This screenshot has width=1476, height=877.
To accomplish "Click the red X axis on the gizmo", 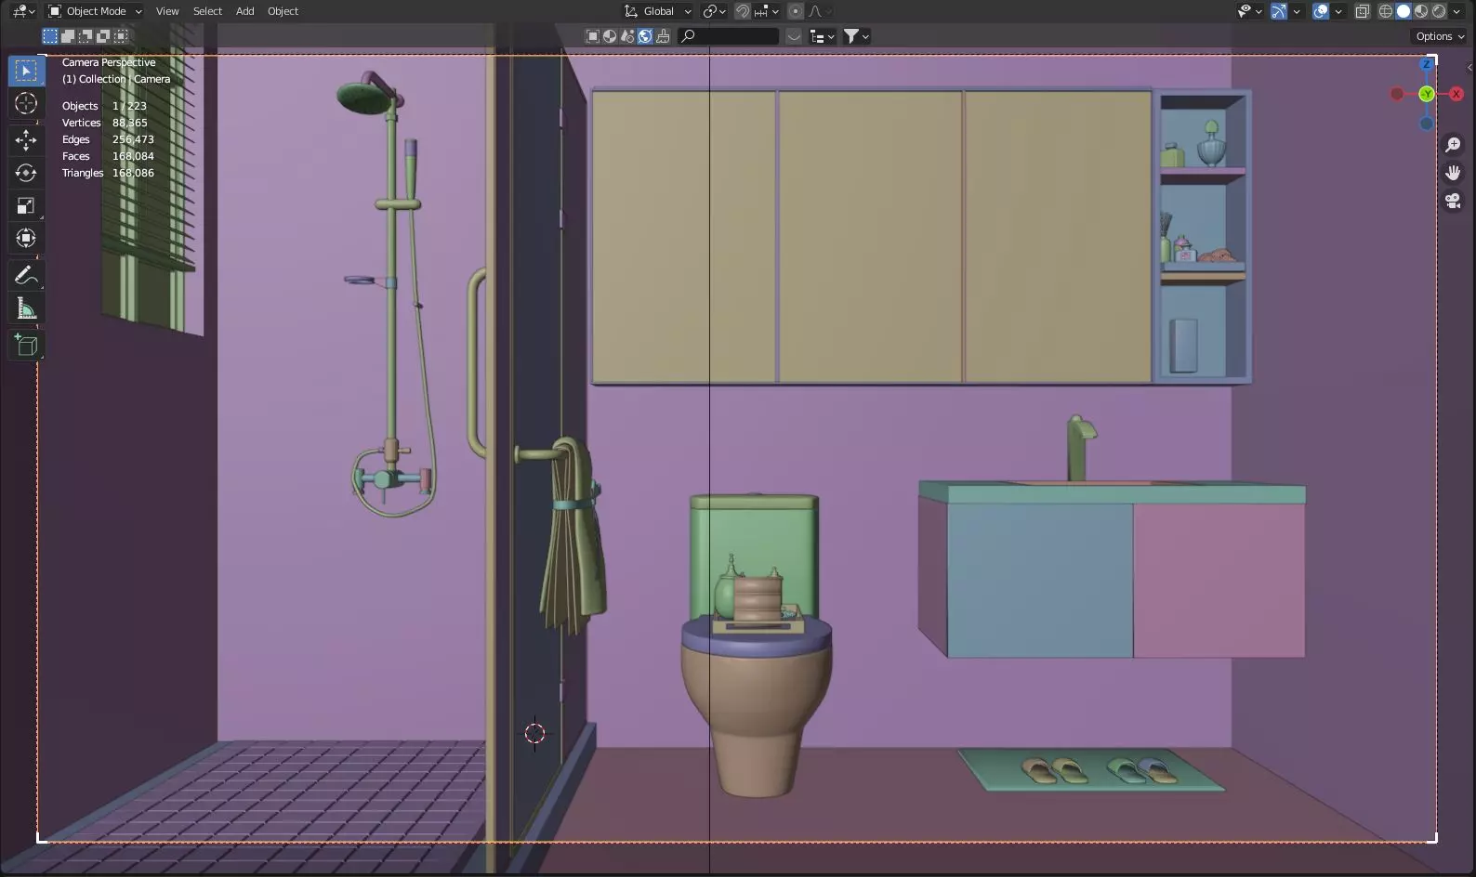I will coord(1456,94).
